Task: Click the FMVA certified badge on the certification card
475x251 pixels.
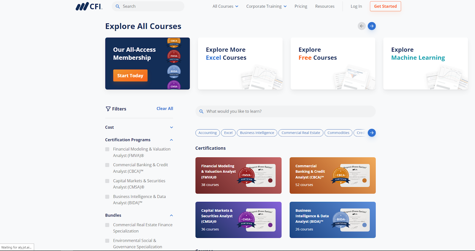Action: 246,176
